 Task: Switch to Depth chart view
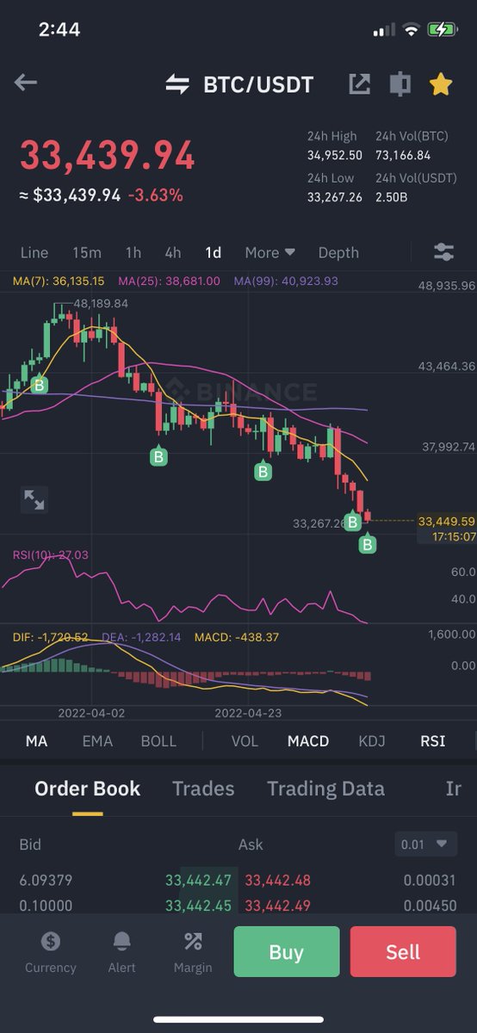[x=338, y=252]
